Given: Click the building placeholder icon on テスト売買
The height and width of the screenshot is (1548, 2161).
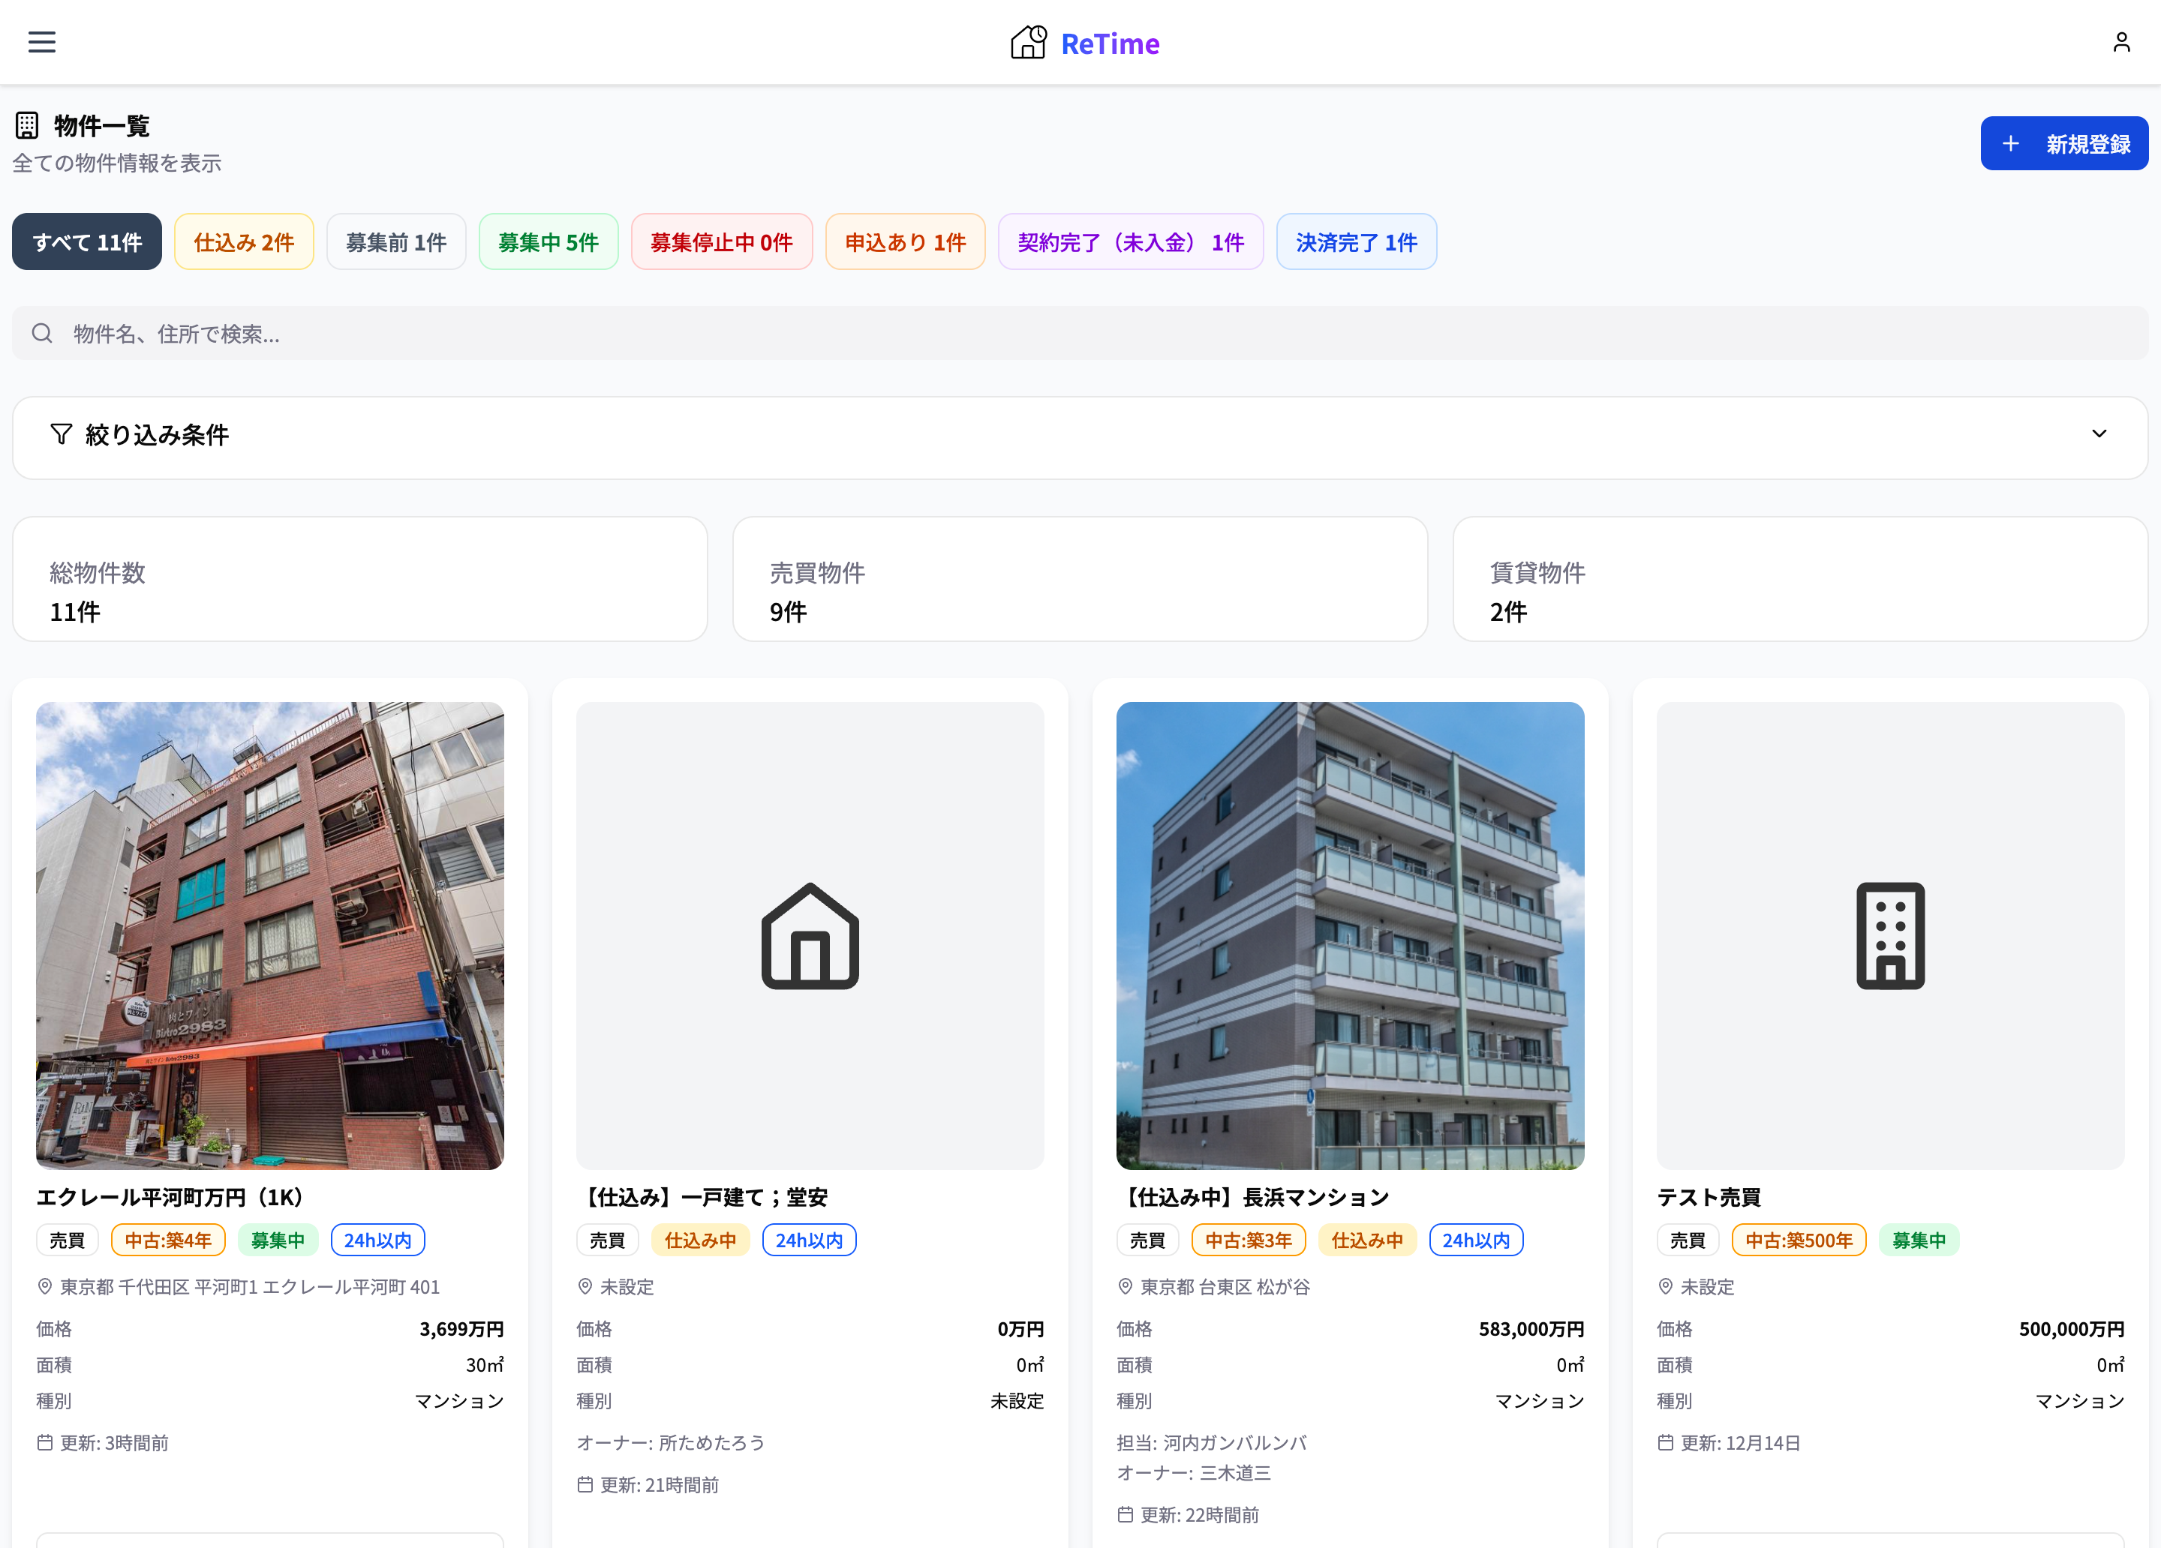Looking at the screenshot, I should click(x=1890, y=935).
